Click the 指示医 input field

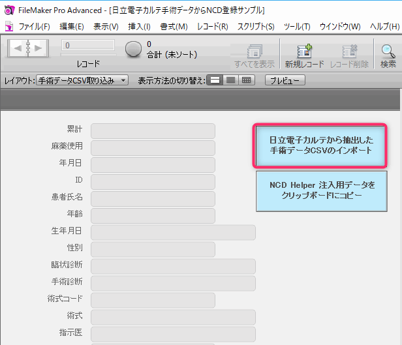[174, 334]
